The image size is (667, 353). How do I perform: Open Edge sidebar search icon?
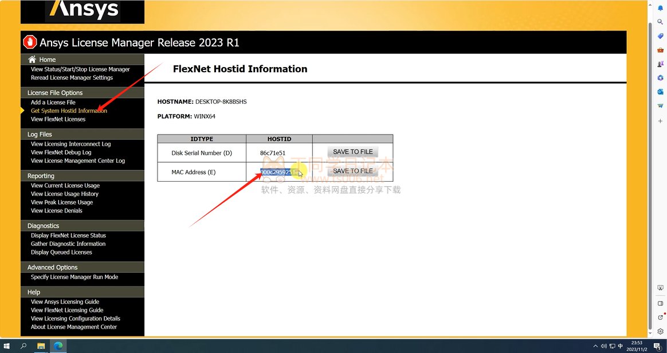(x=660, y=22)
